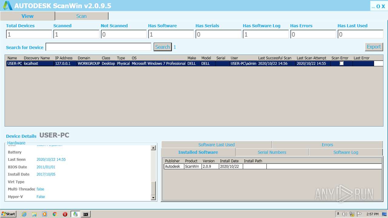This screenshot has height=218, width=388.
Task: Click the Has Software Log count field
Action: point(266,34)
